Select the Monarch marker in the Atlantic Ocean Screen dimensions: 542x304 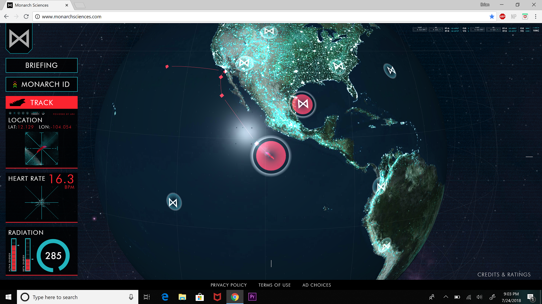click(391, 70)
